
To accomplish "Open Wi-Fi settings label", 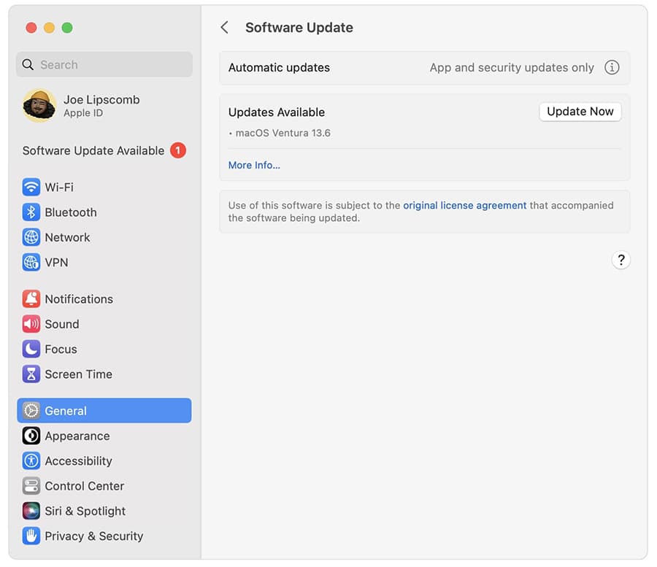I will (59, 188).
